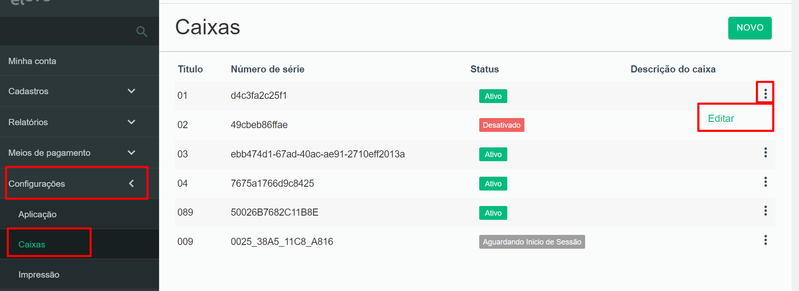Click the Título column header
Viewport: 799px width, 291px height.
tap(190, 69)
